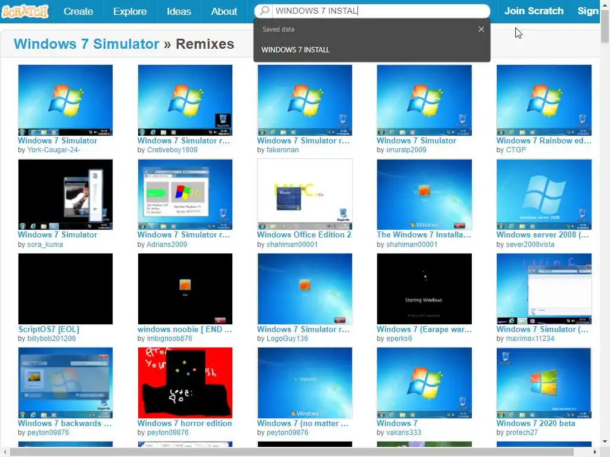The image size is (610, 457).
Task: Click author link fakeronan
Action: click(x=283, y=150)
